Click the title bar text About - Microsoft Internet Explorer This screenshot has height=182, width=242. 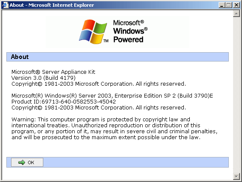click(52, 5)
